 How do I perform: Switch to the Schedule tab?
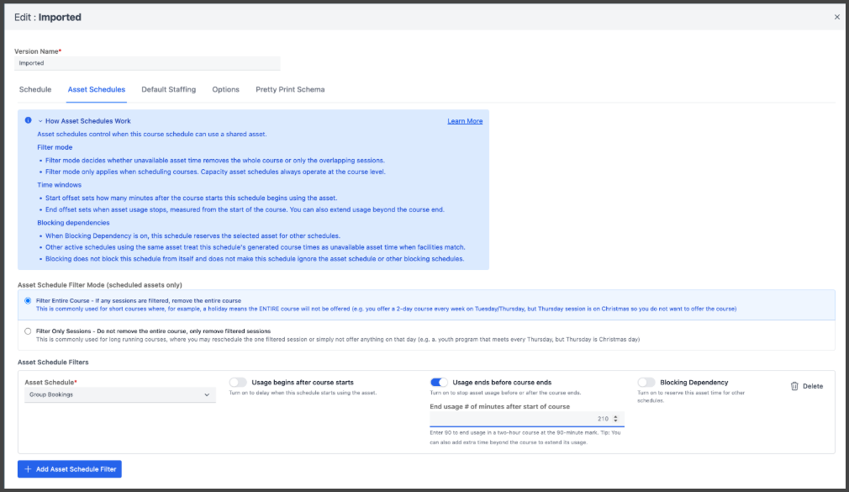click(x=35, y=89)
